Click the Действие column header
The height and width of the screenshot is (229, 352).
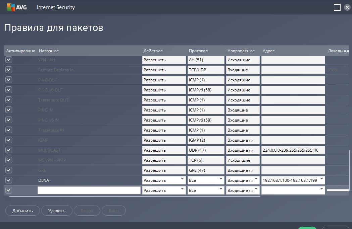pos(153,51)
